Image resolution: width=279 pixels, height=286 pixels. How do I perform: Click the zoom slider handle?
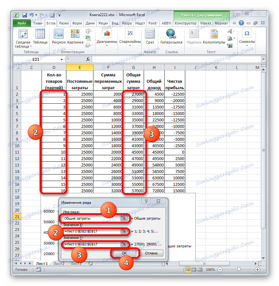(x=238, y=269)
